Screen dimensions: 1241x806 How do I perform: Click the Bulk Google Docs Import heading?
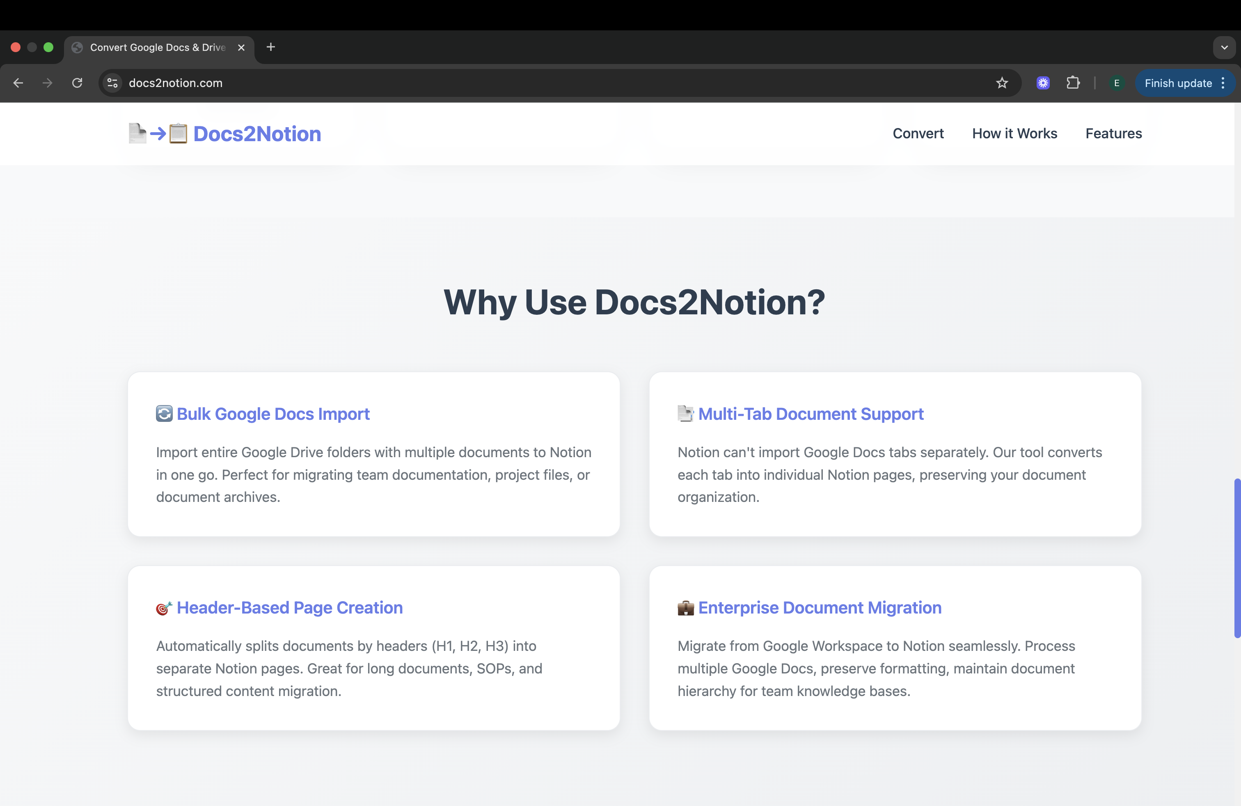[x=273, y=414]
